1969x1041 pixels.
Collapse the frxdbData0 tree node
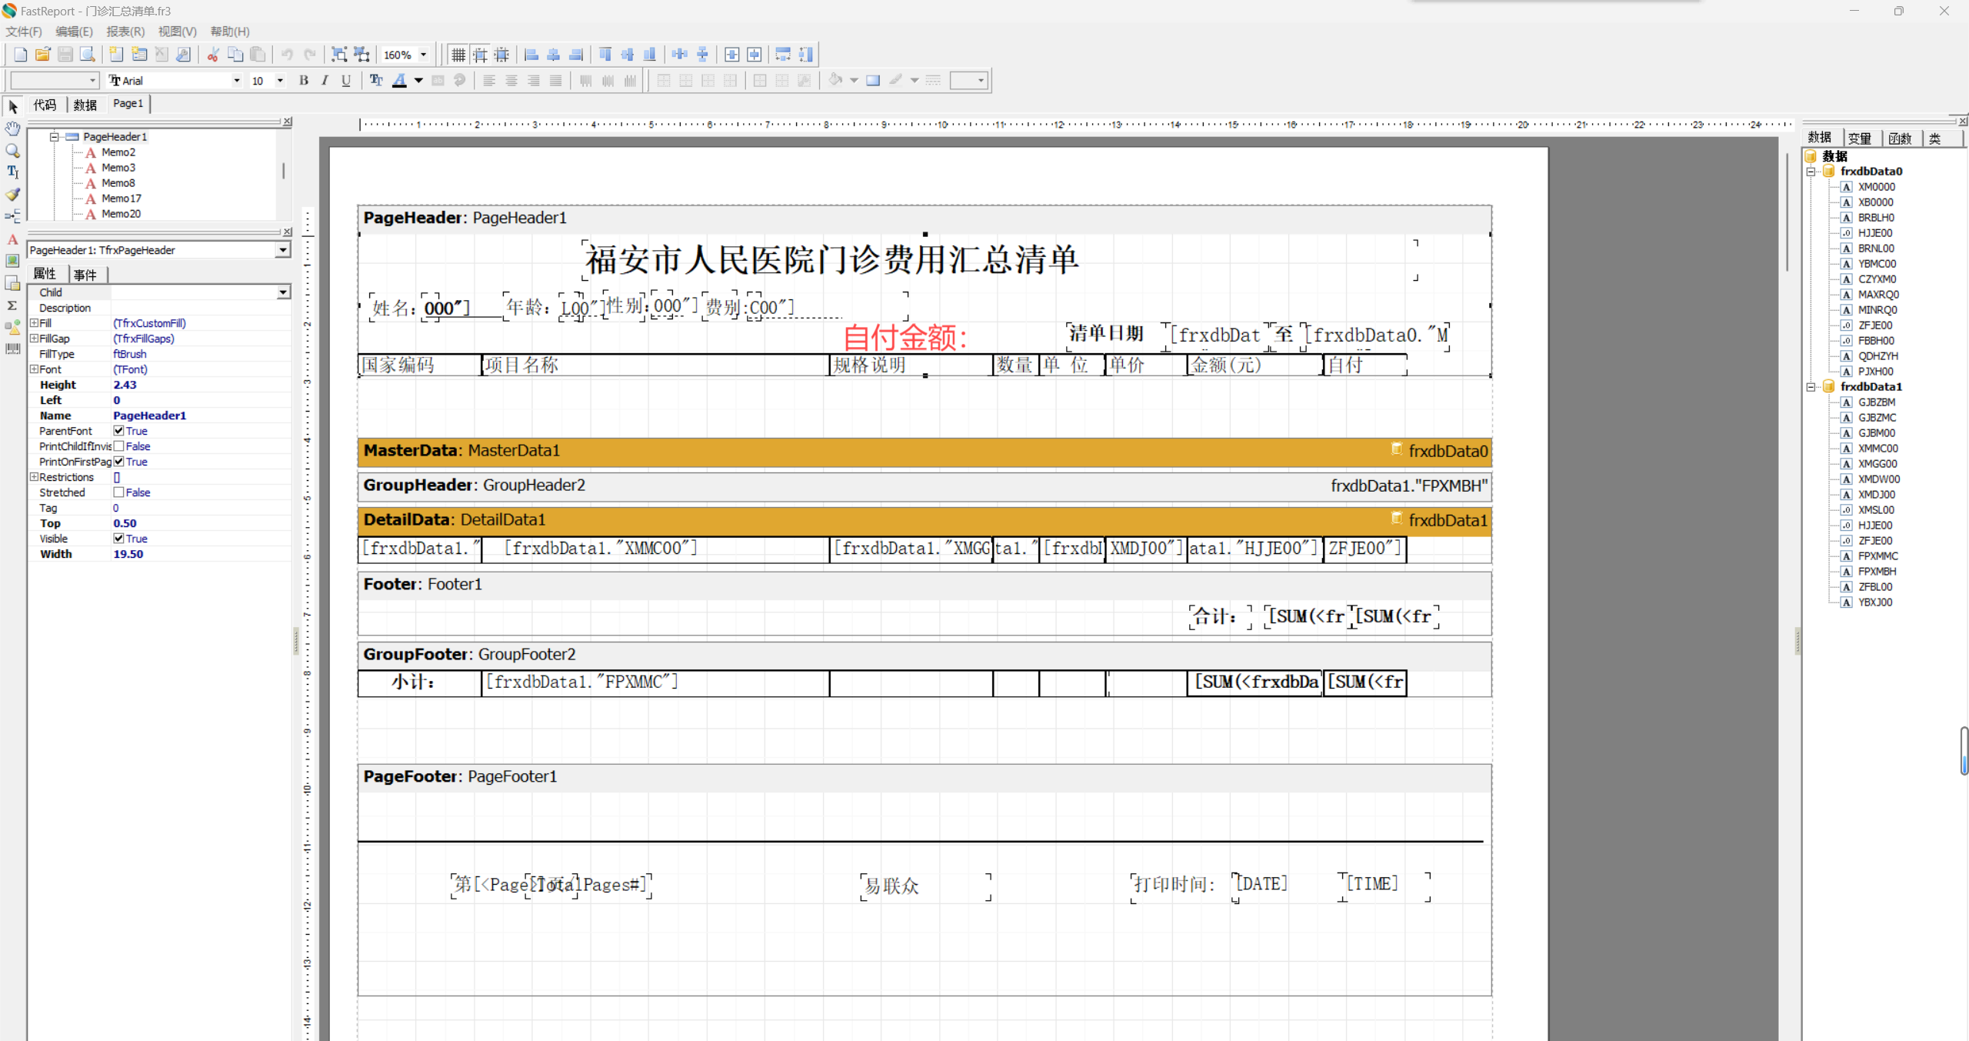click(x=1811, y=172)
